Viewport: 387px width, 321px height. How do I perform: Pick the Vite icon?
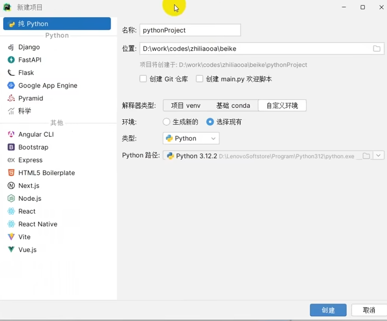[x=11, y=237]
